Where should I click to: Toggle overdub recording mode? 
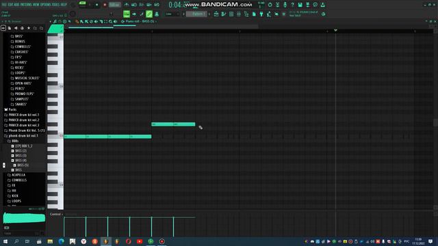(149, 5)
